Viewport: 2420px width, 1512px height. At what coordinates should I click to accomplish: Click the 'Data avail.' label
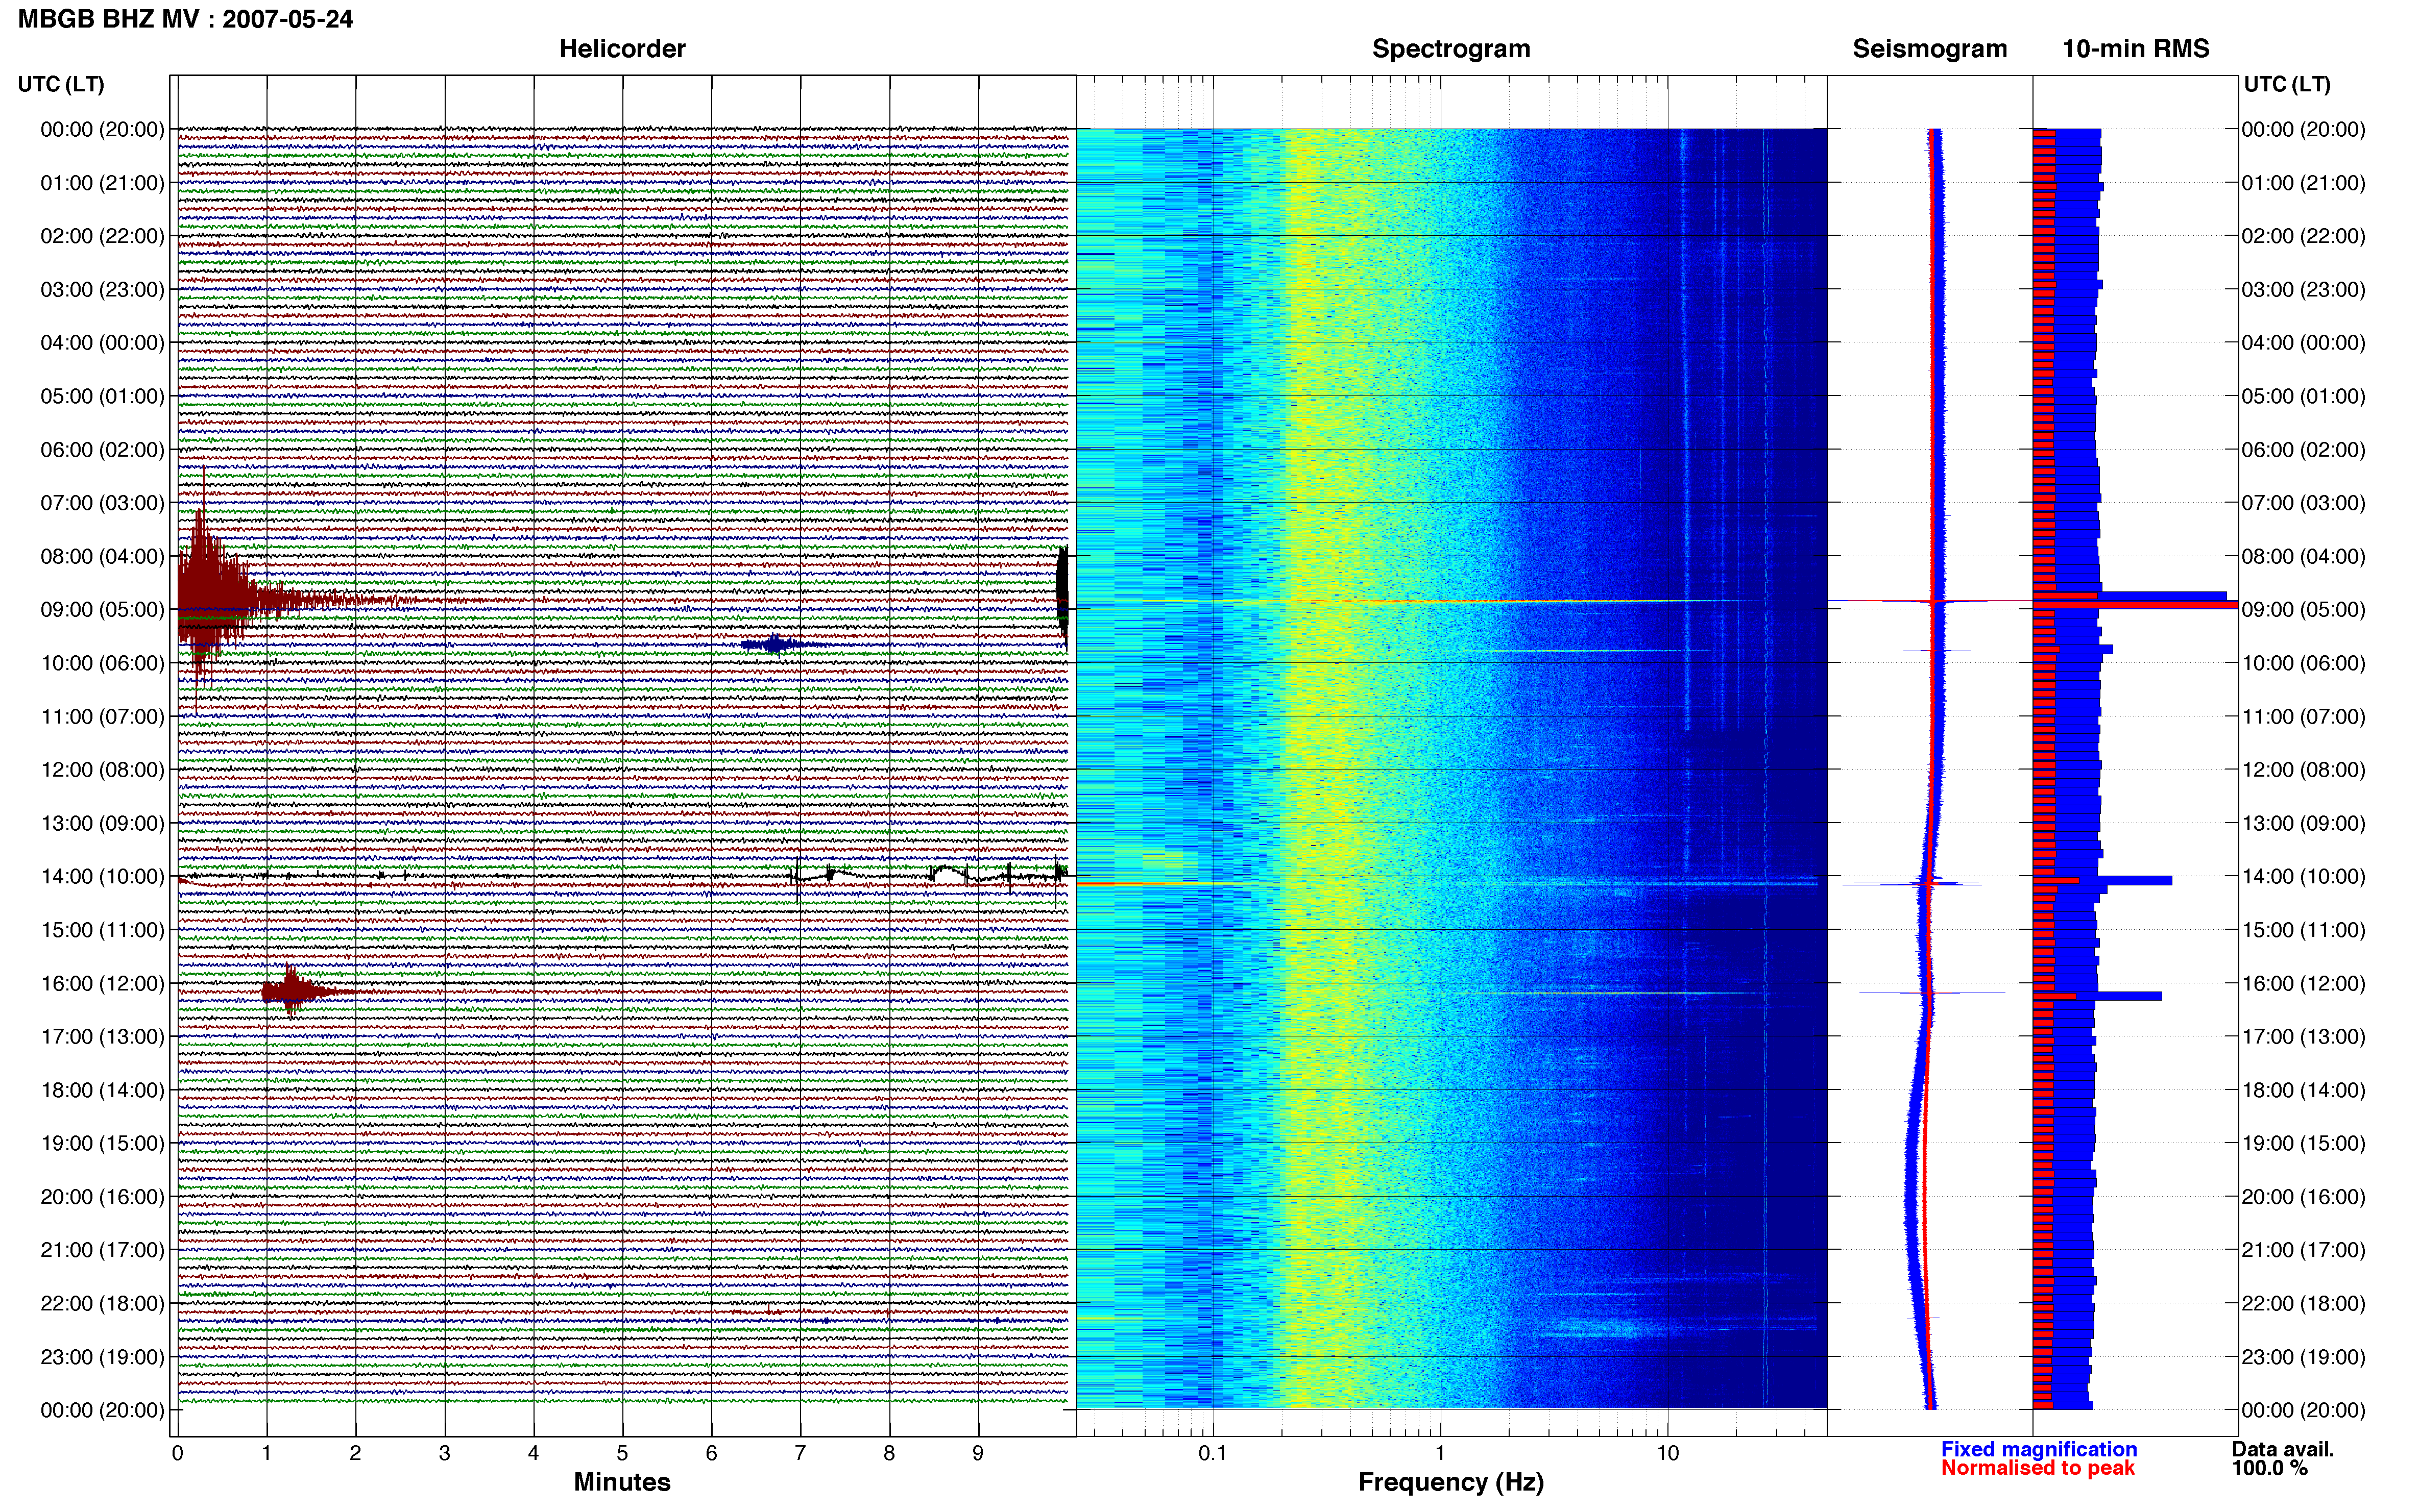2283,1449
